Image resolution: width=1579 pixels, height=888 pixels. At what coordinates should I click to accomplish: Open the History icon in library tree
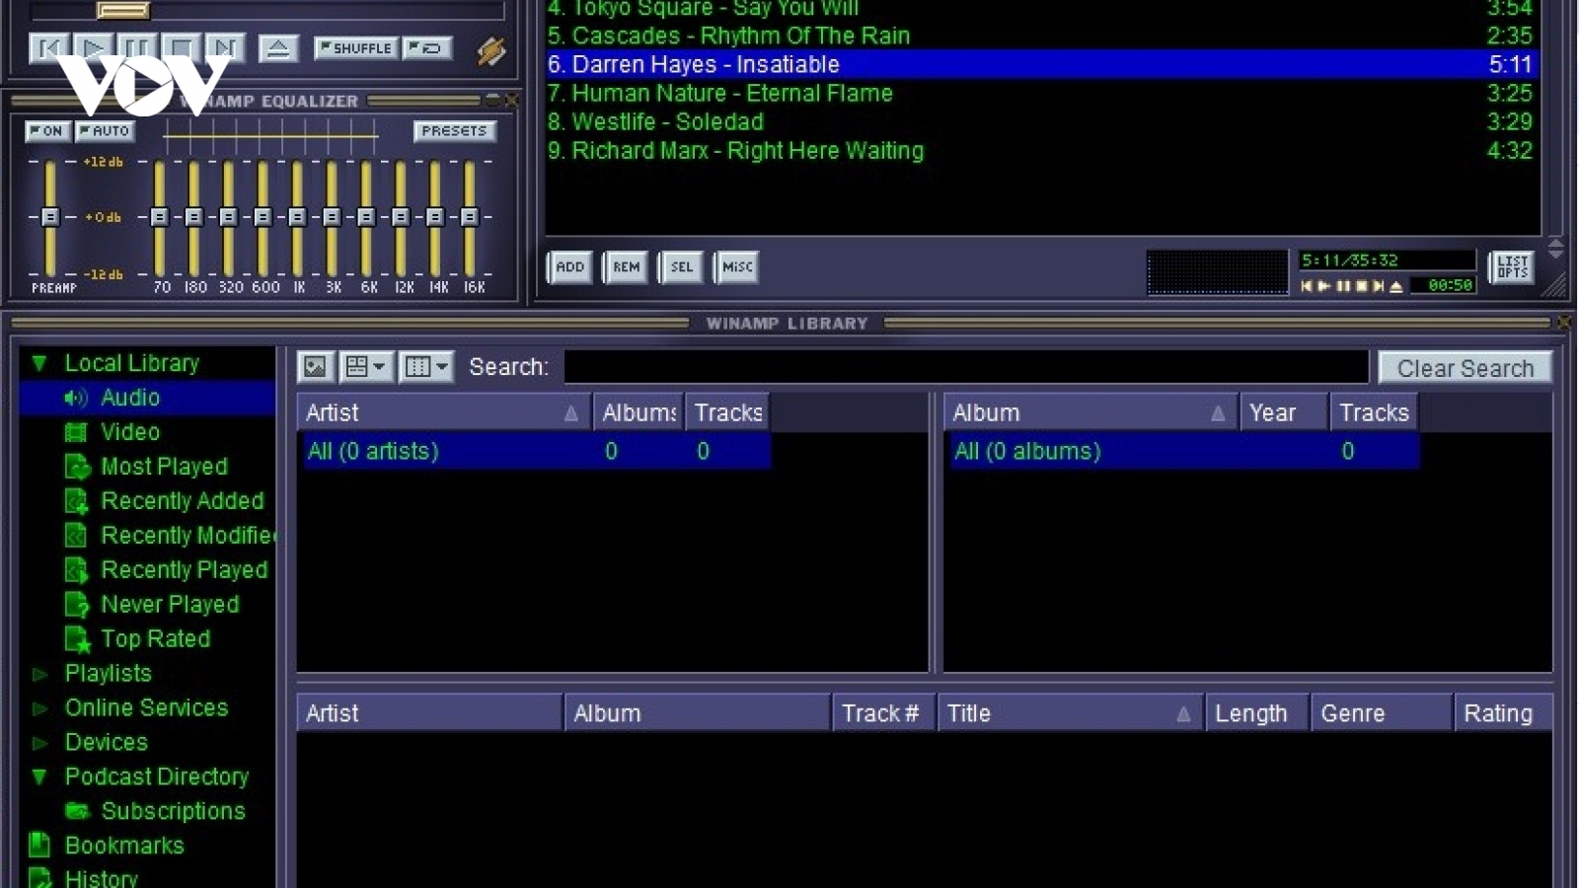point(39,878)
